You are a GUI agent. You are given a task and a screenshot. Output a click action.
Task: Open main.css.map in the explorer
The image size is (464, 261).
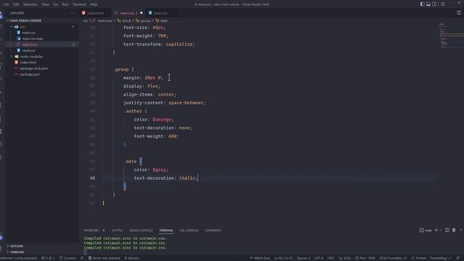32,38
